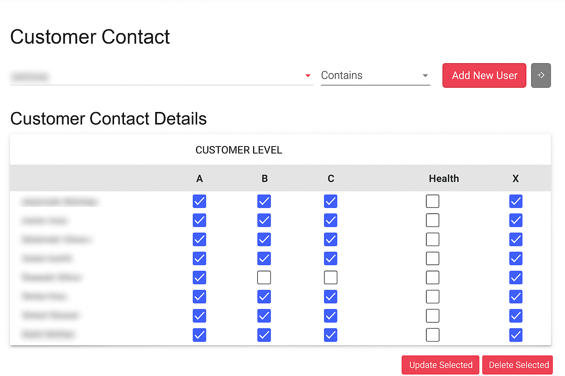
Task: Check the only unchecked C column checkbox
Action: [331, 278]
